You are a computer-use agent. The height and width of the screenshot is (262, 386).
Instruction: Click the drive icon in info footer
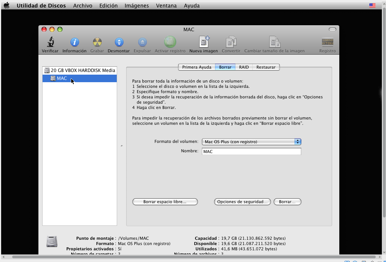52,242
